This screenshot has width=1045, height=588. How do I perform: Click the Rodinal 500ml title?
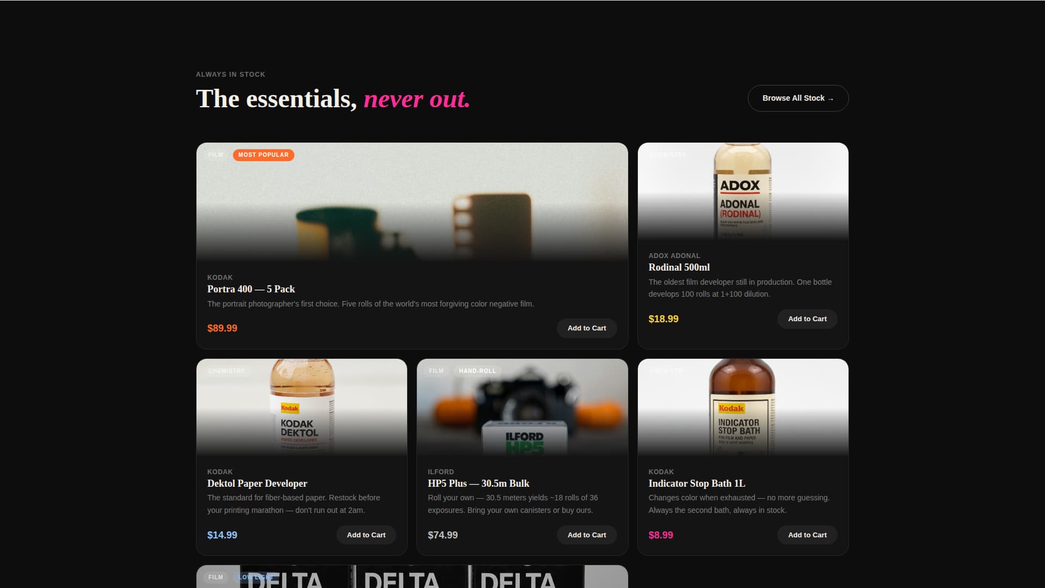pos(679,267)
